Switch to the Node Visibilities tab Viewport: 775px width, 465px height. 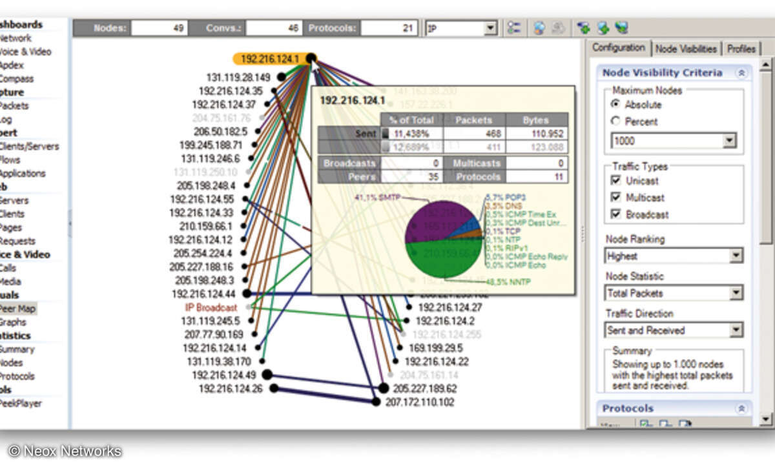tap(686, 48)
